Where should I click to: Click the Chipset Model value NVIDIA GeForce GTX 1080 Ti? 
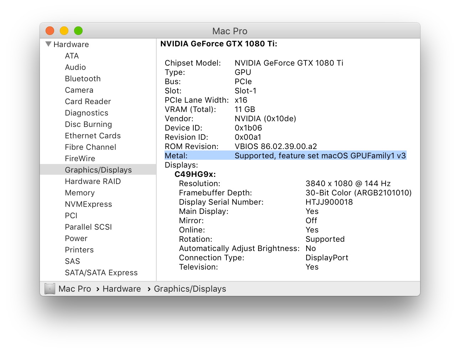[289, 63]
